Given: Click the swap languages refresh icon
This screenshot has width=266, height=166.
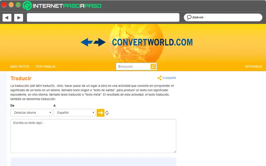Looking at the screenshot, I should [x=107, y=113].
